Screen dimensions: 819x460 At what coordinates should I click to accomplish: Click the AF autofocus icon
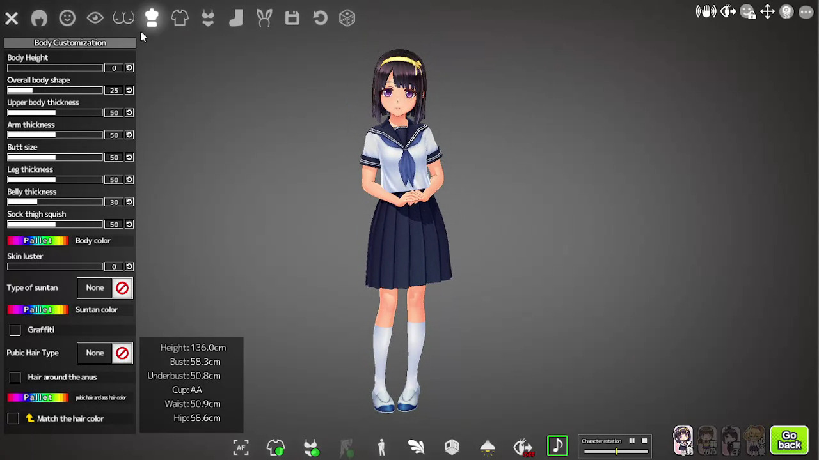241,447
